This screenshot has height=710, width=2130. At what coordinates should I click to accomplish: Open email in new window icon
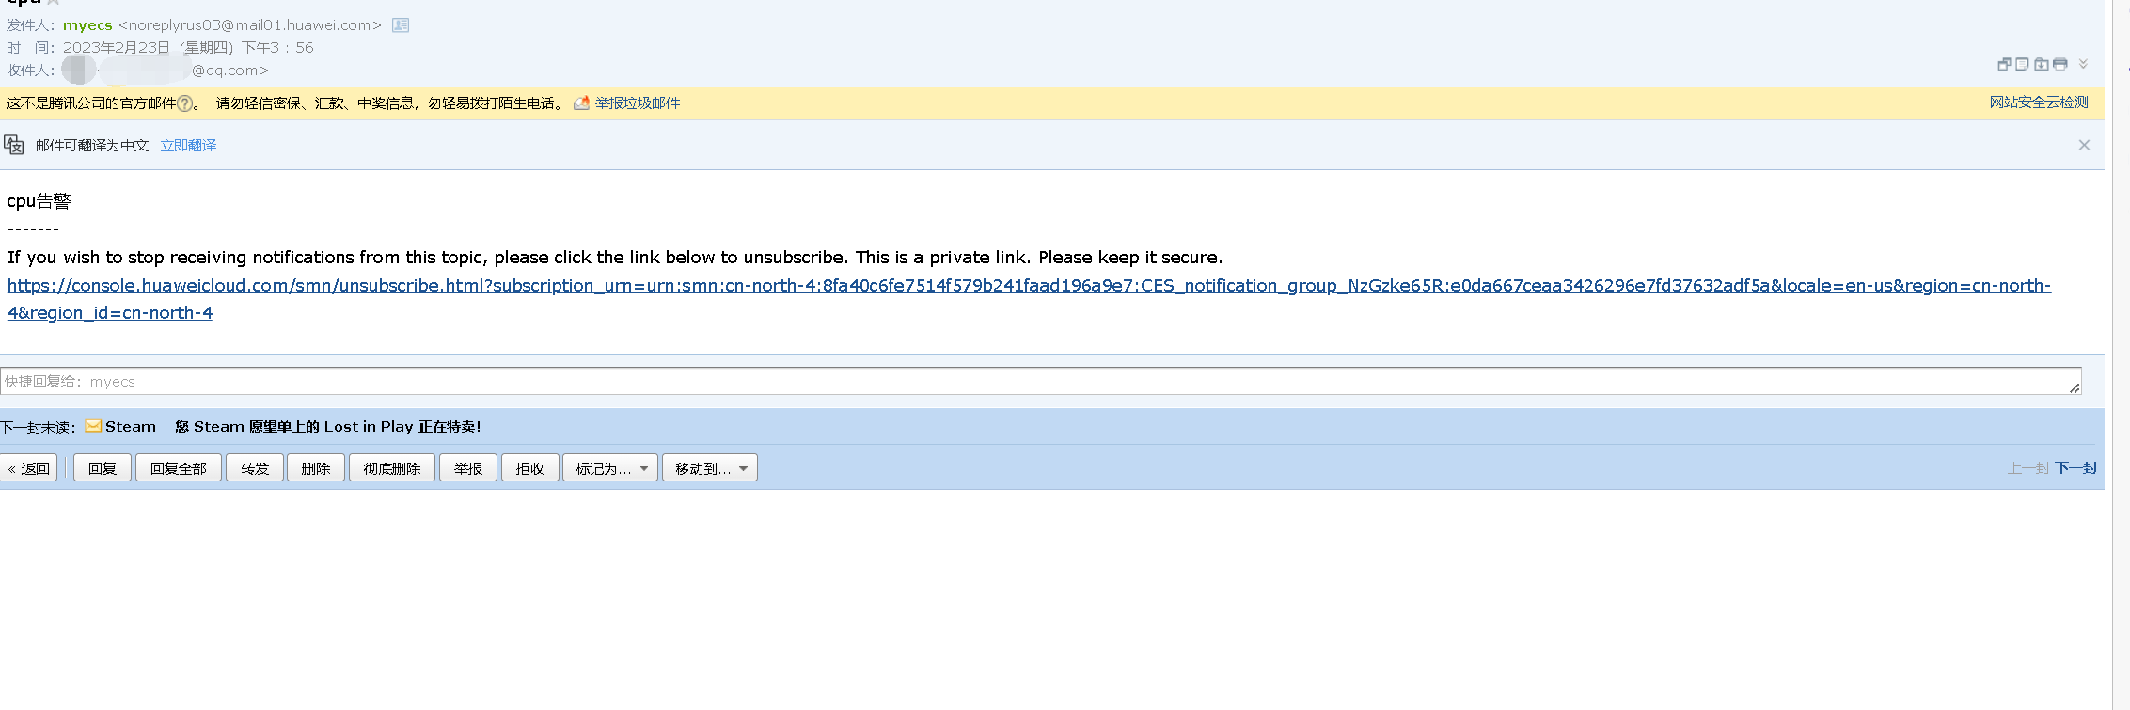click(x=2004, y=64)
